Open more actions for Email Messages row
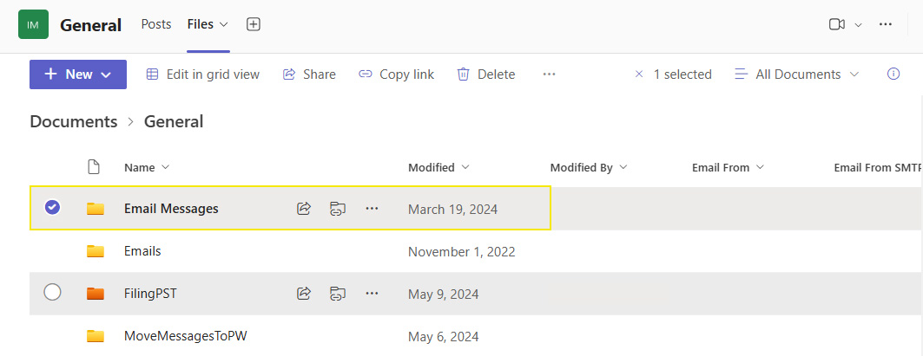923x356 pixels. 372,209
